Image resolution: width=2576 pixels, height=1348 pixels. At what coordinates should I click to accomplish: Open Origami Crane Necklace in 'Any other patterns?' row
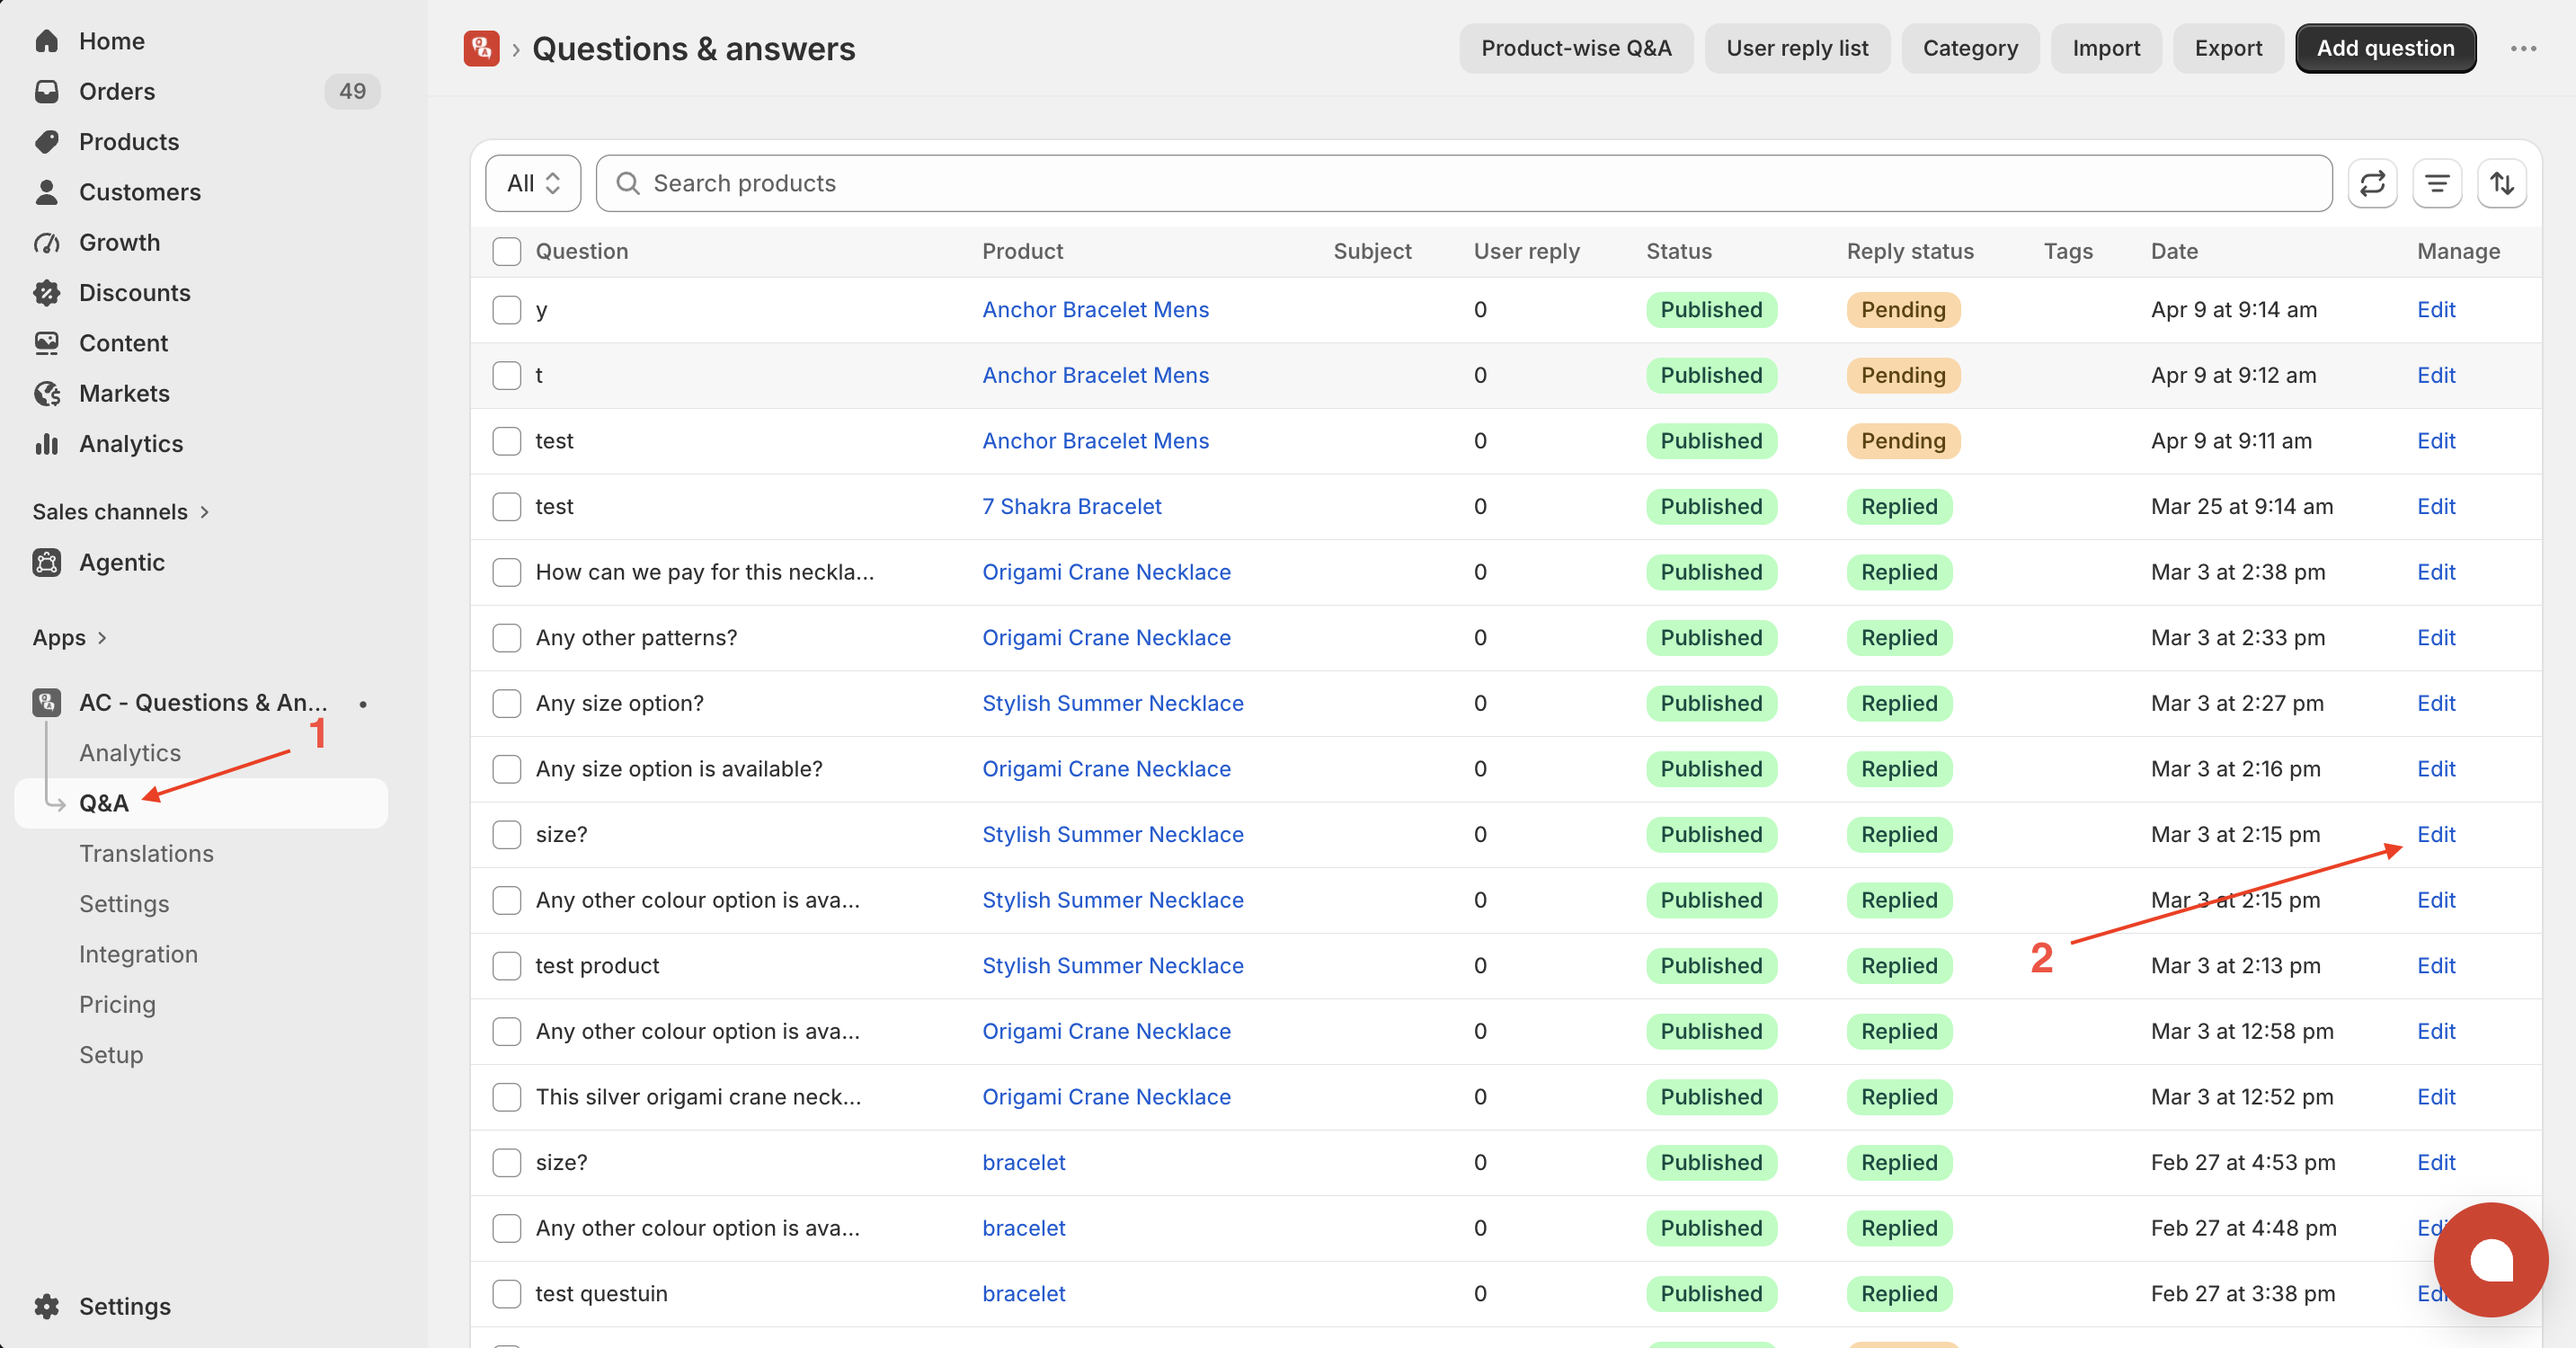tap(1106, 637)
